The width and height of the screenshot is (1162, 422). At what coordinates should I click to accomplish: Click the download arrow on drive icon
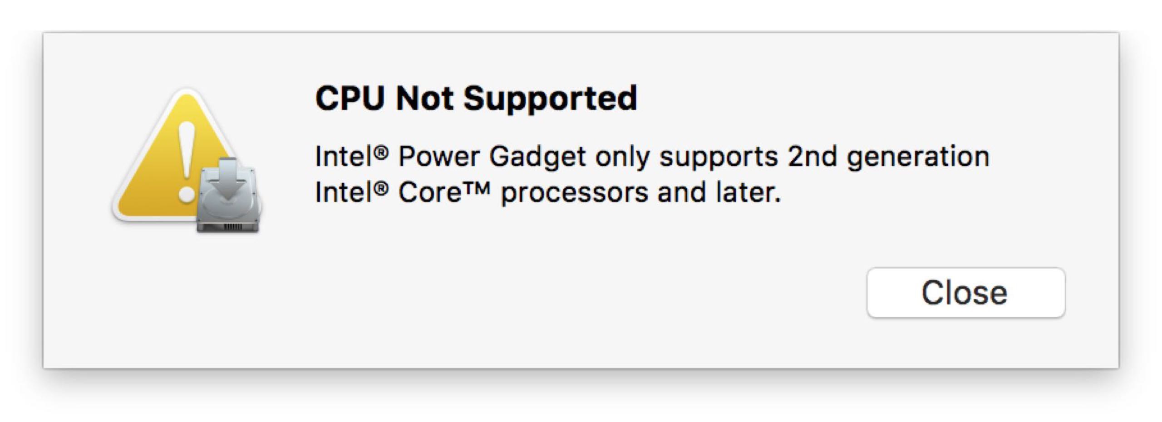pos(228,179)
